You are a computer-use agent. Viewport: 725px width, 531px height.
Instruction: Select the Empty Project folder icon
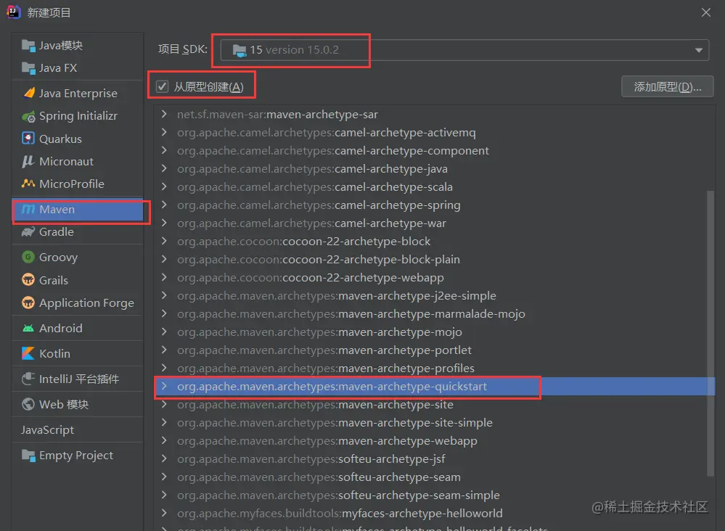click(28, 456)
